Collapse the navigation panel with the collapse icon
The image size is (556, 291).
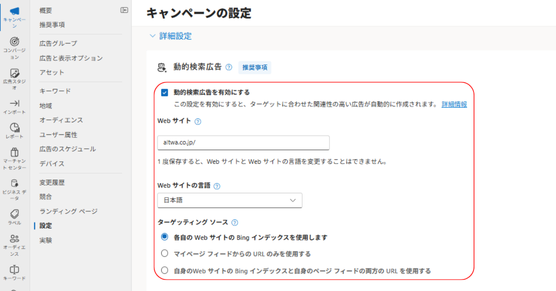(x=124, y=10)
